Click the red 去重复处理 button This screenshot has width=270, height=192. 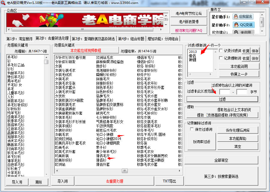click(115, 181)
